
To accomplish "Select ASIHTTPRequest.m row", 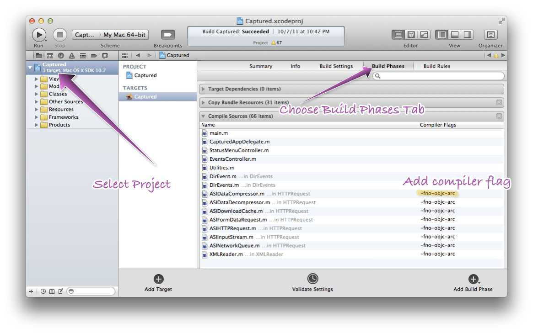I will [x=351, y=228].
